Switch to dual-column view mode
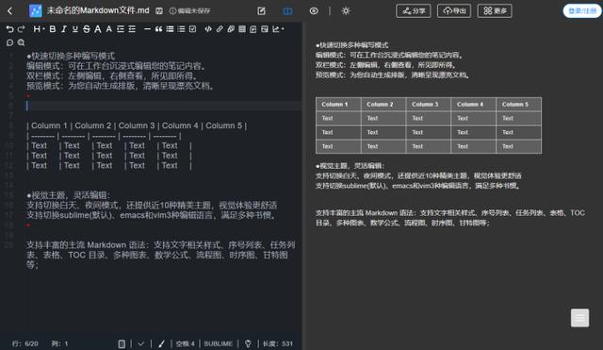Viewport: 603px width, 350px height. click(x=287, y=11)
